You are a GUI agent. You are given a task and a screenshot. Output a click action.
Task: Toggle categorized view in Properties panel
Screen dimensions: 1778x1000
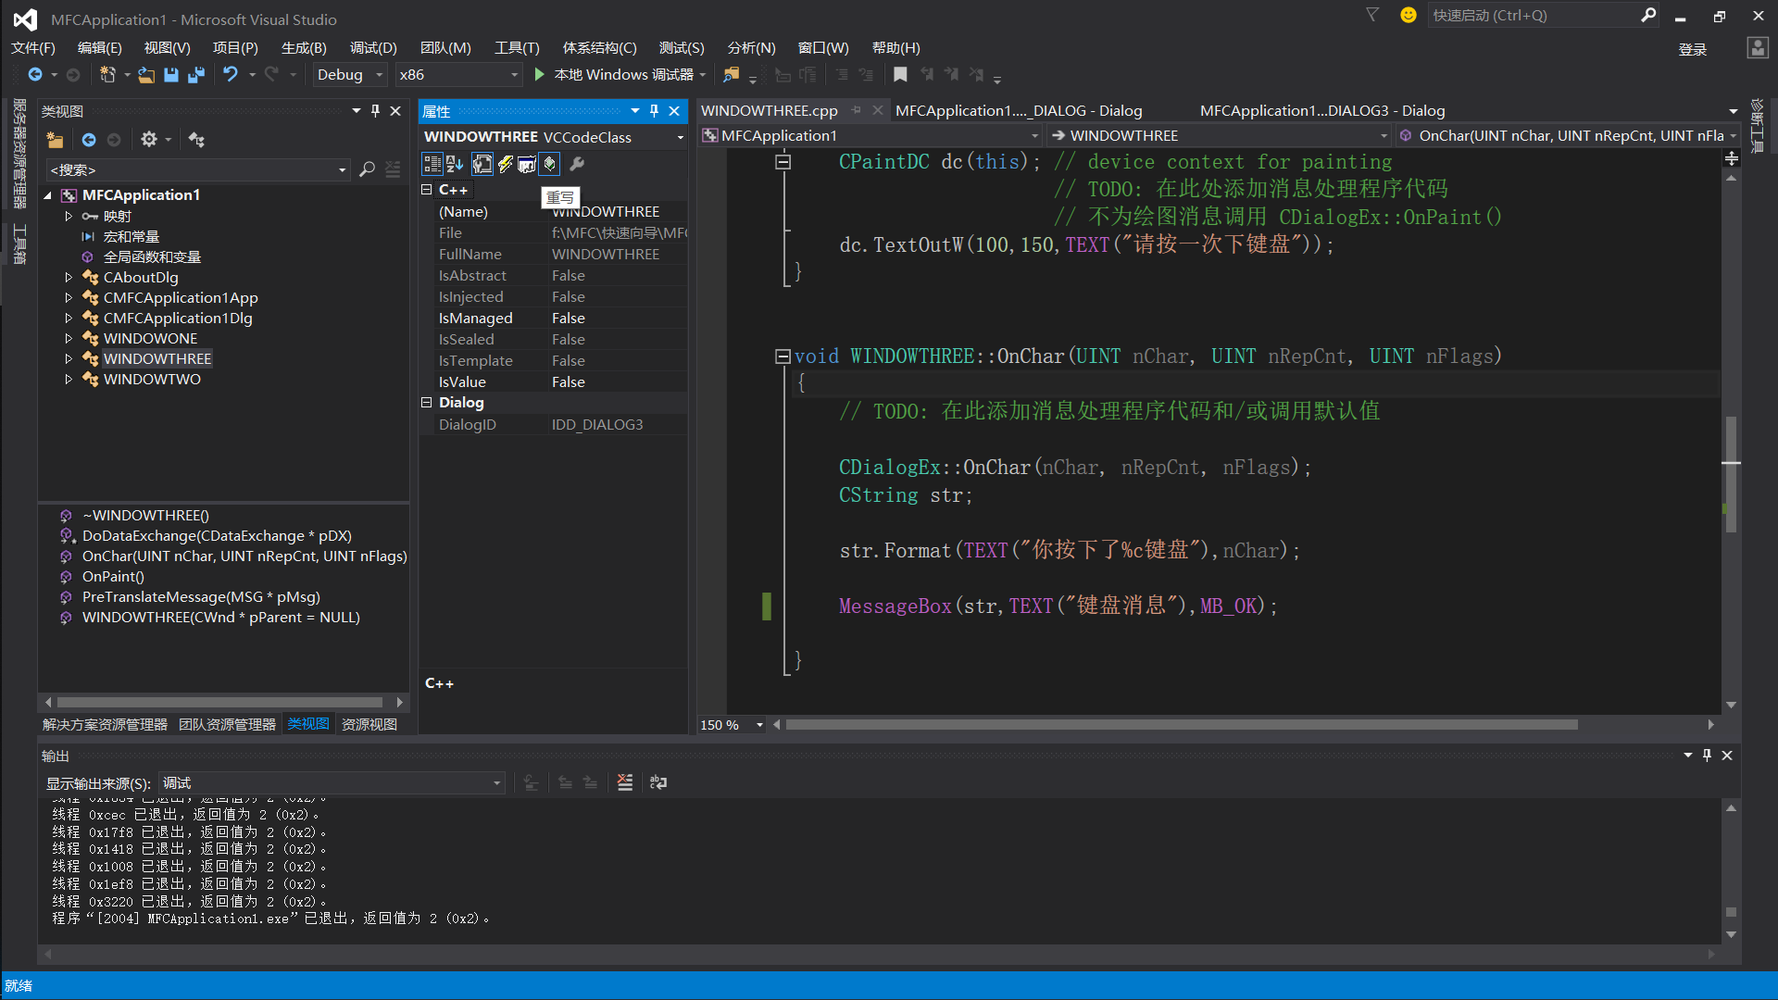432,164
